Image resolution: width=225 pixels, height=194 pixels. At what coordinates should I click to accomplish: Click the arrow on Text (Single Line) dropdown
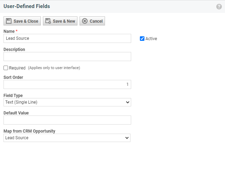pyautogui.click(x=127, y=102)
